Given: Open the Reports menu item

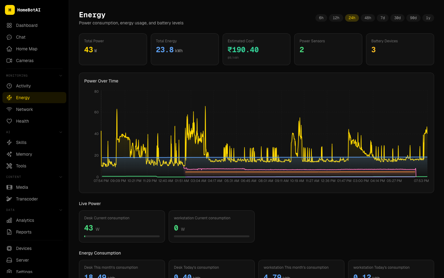Looking at the screenshot, I should coord(24,232).
